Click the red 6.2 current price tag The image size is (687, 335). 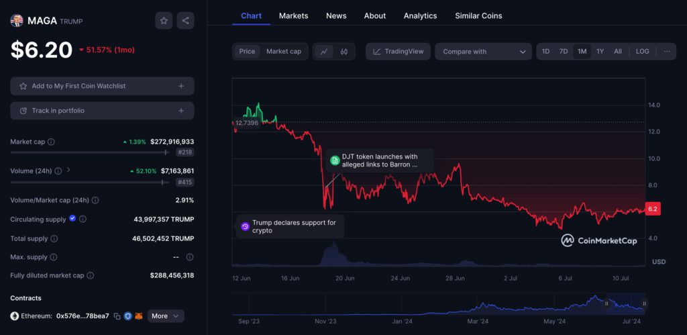[x=652, y=209]
